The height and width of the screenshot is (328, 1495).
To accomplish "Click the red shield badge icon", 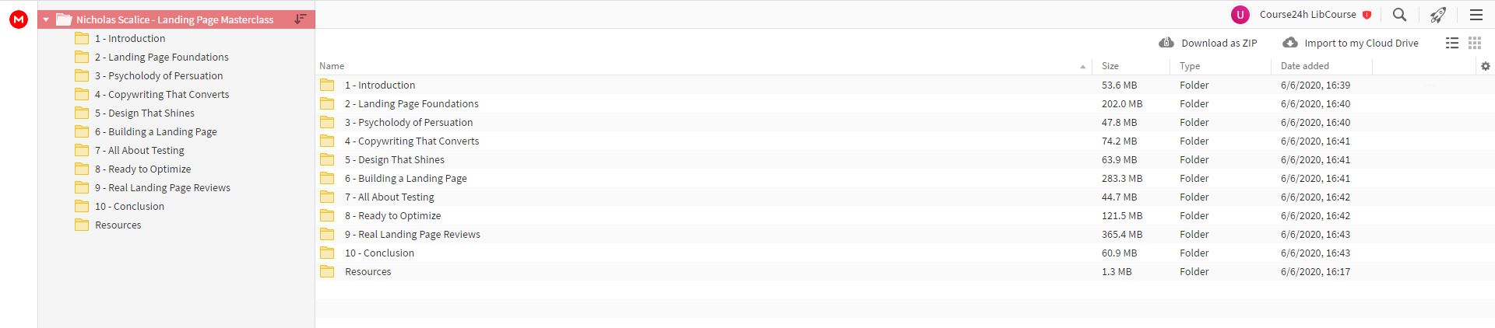I will 1367,15.
